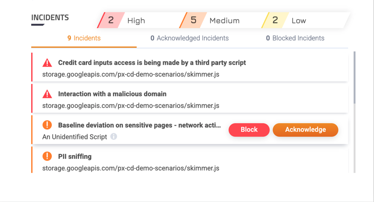
Task: Open the Blocked Incidents tab
Action: pos(295,38)
